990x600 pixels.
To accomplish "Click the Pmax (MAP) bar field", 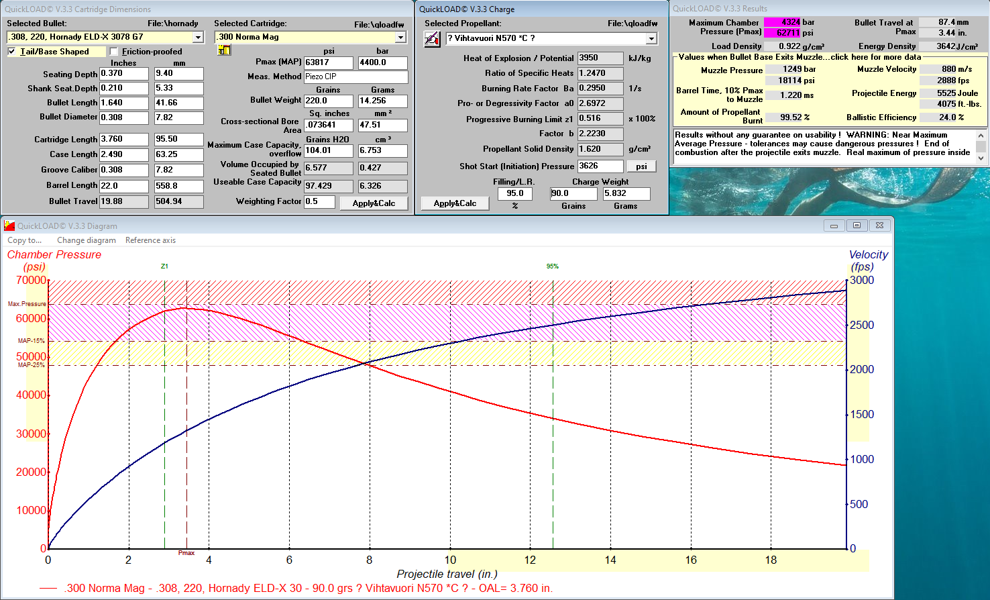I will [382, 62].
